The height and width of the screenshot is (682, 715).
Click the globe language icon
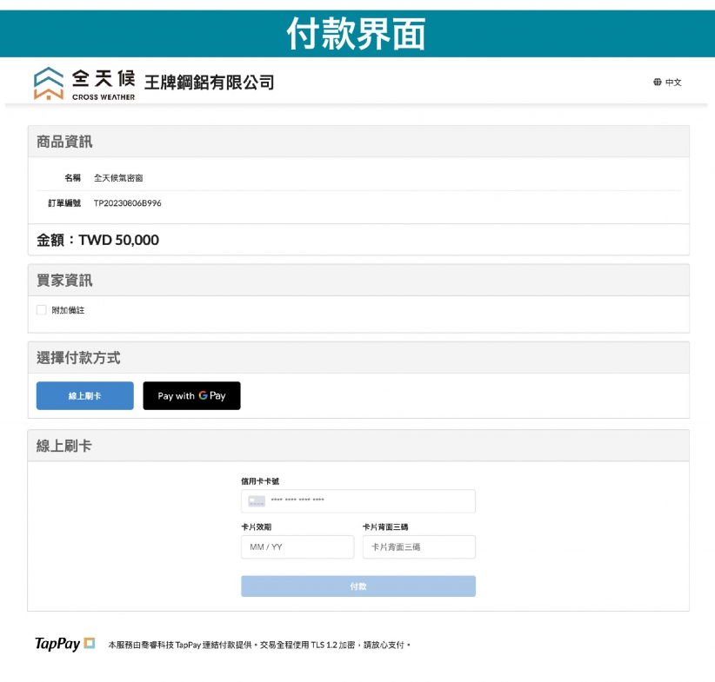658,83
